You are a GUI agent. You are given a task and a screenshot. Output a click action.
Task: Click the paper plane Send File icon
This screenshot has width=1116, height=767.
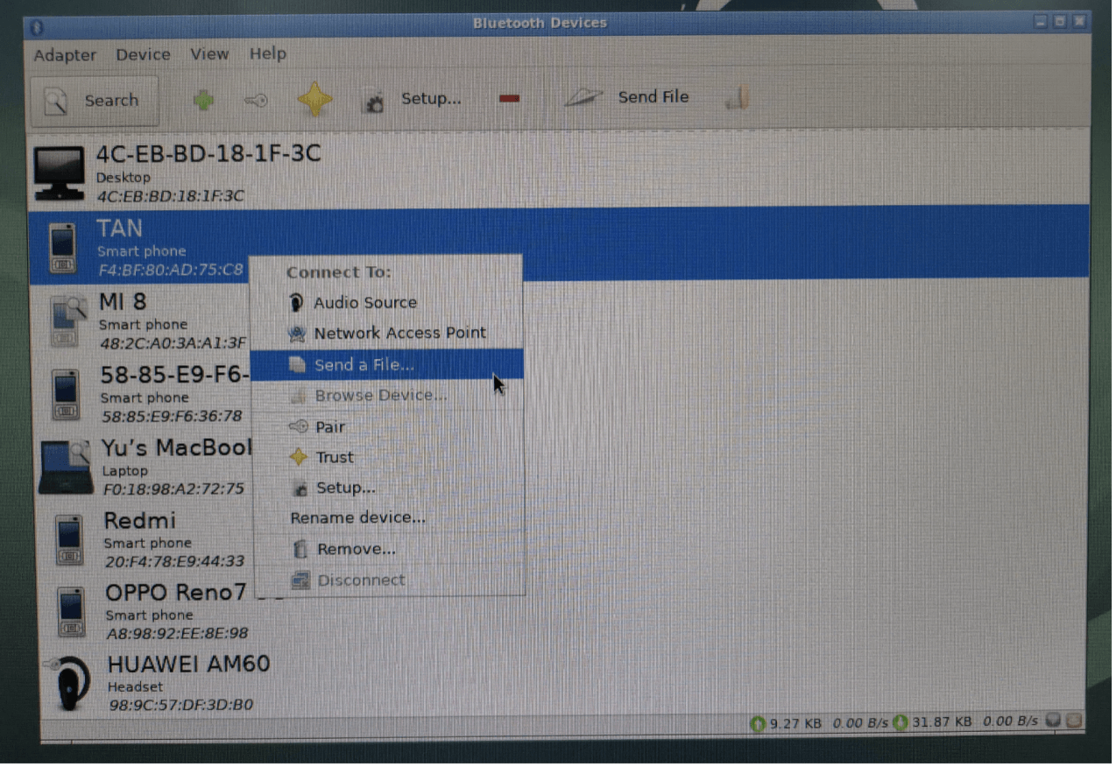point(585,97)
